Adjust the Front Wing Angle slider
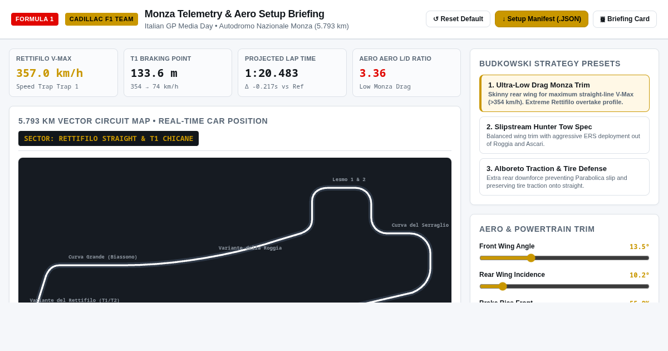 [564, 258]
